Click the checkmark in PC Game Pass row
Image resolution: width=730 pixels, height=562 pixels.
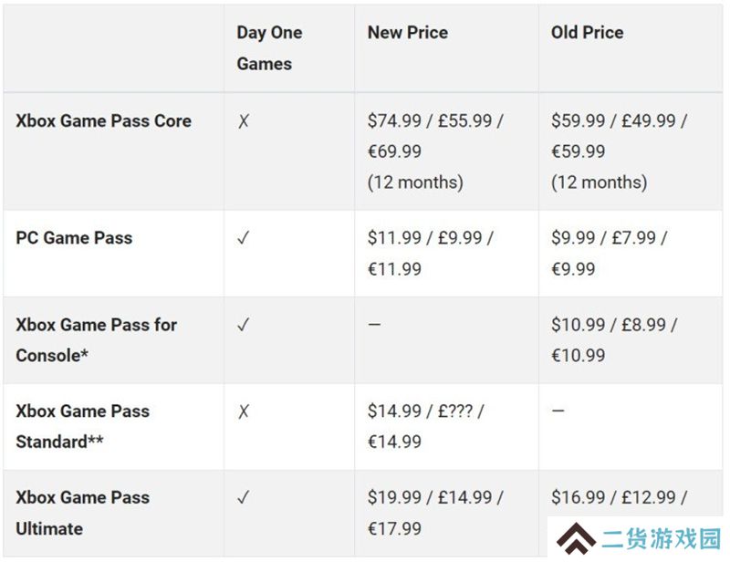[244, 238]
